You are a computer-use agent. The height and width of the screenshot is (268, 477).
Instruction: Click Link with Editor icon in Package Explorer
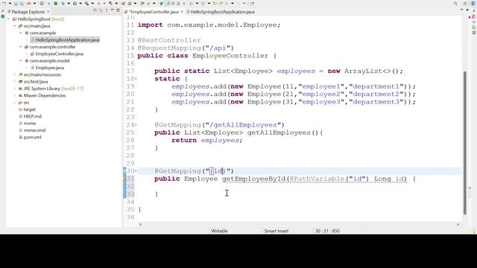tap(101, 10)
